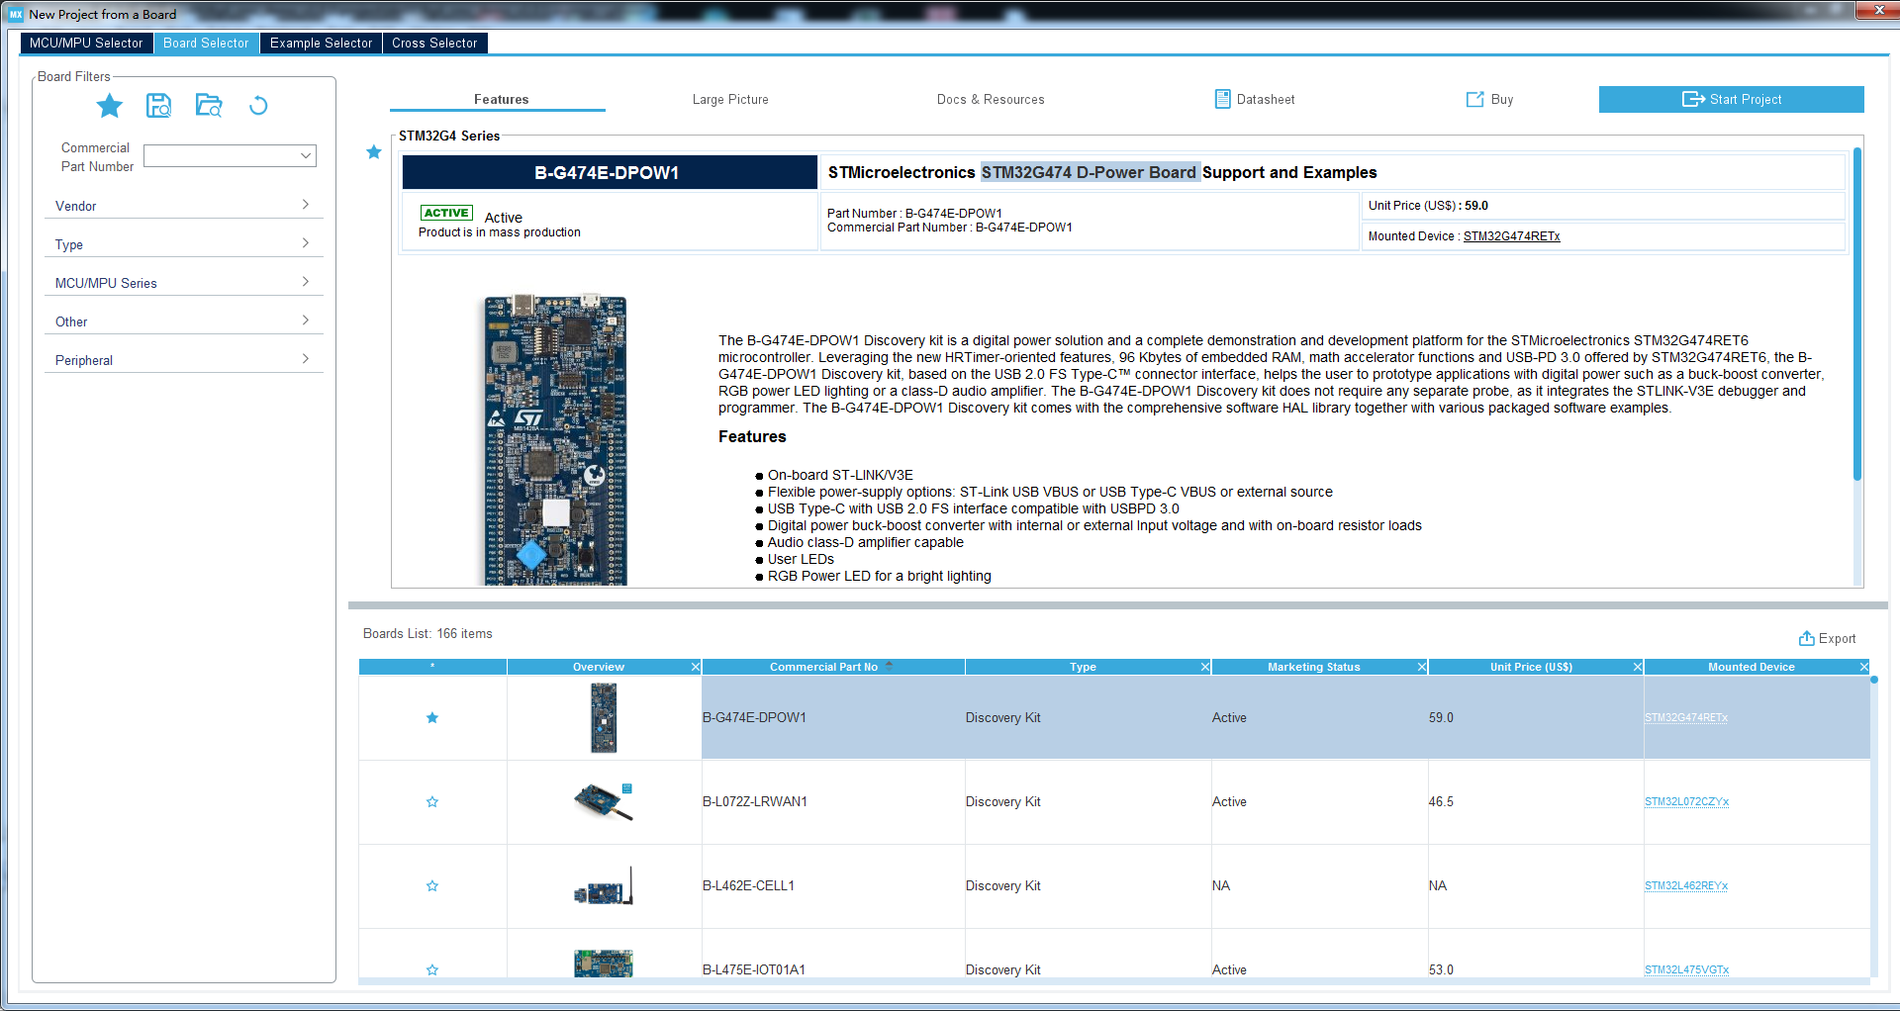This screenshot has width=1900, height=1011.
Task: Click the large B-G474E-DPOW1 board picture
Action: pos(555,440)
